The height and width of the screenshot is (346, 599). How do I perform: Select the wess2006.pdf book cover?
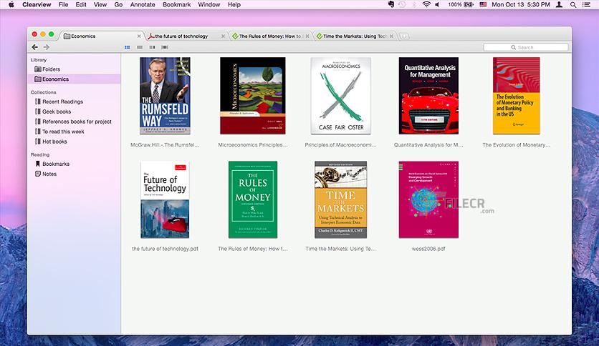pyautogui.click(x=428, y=199)
